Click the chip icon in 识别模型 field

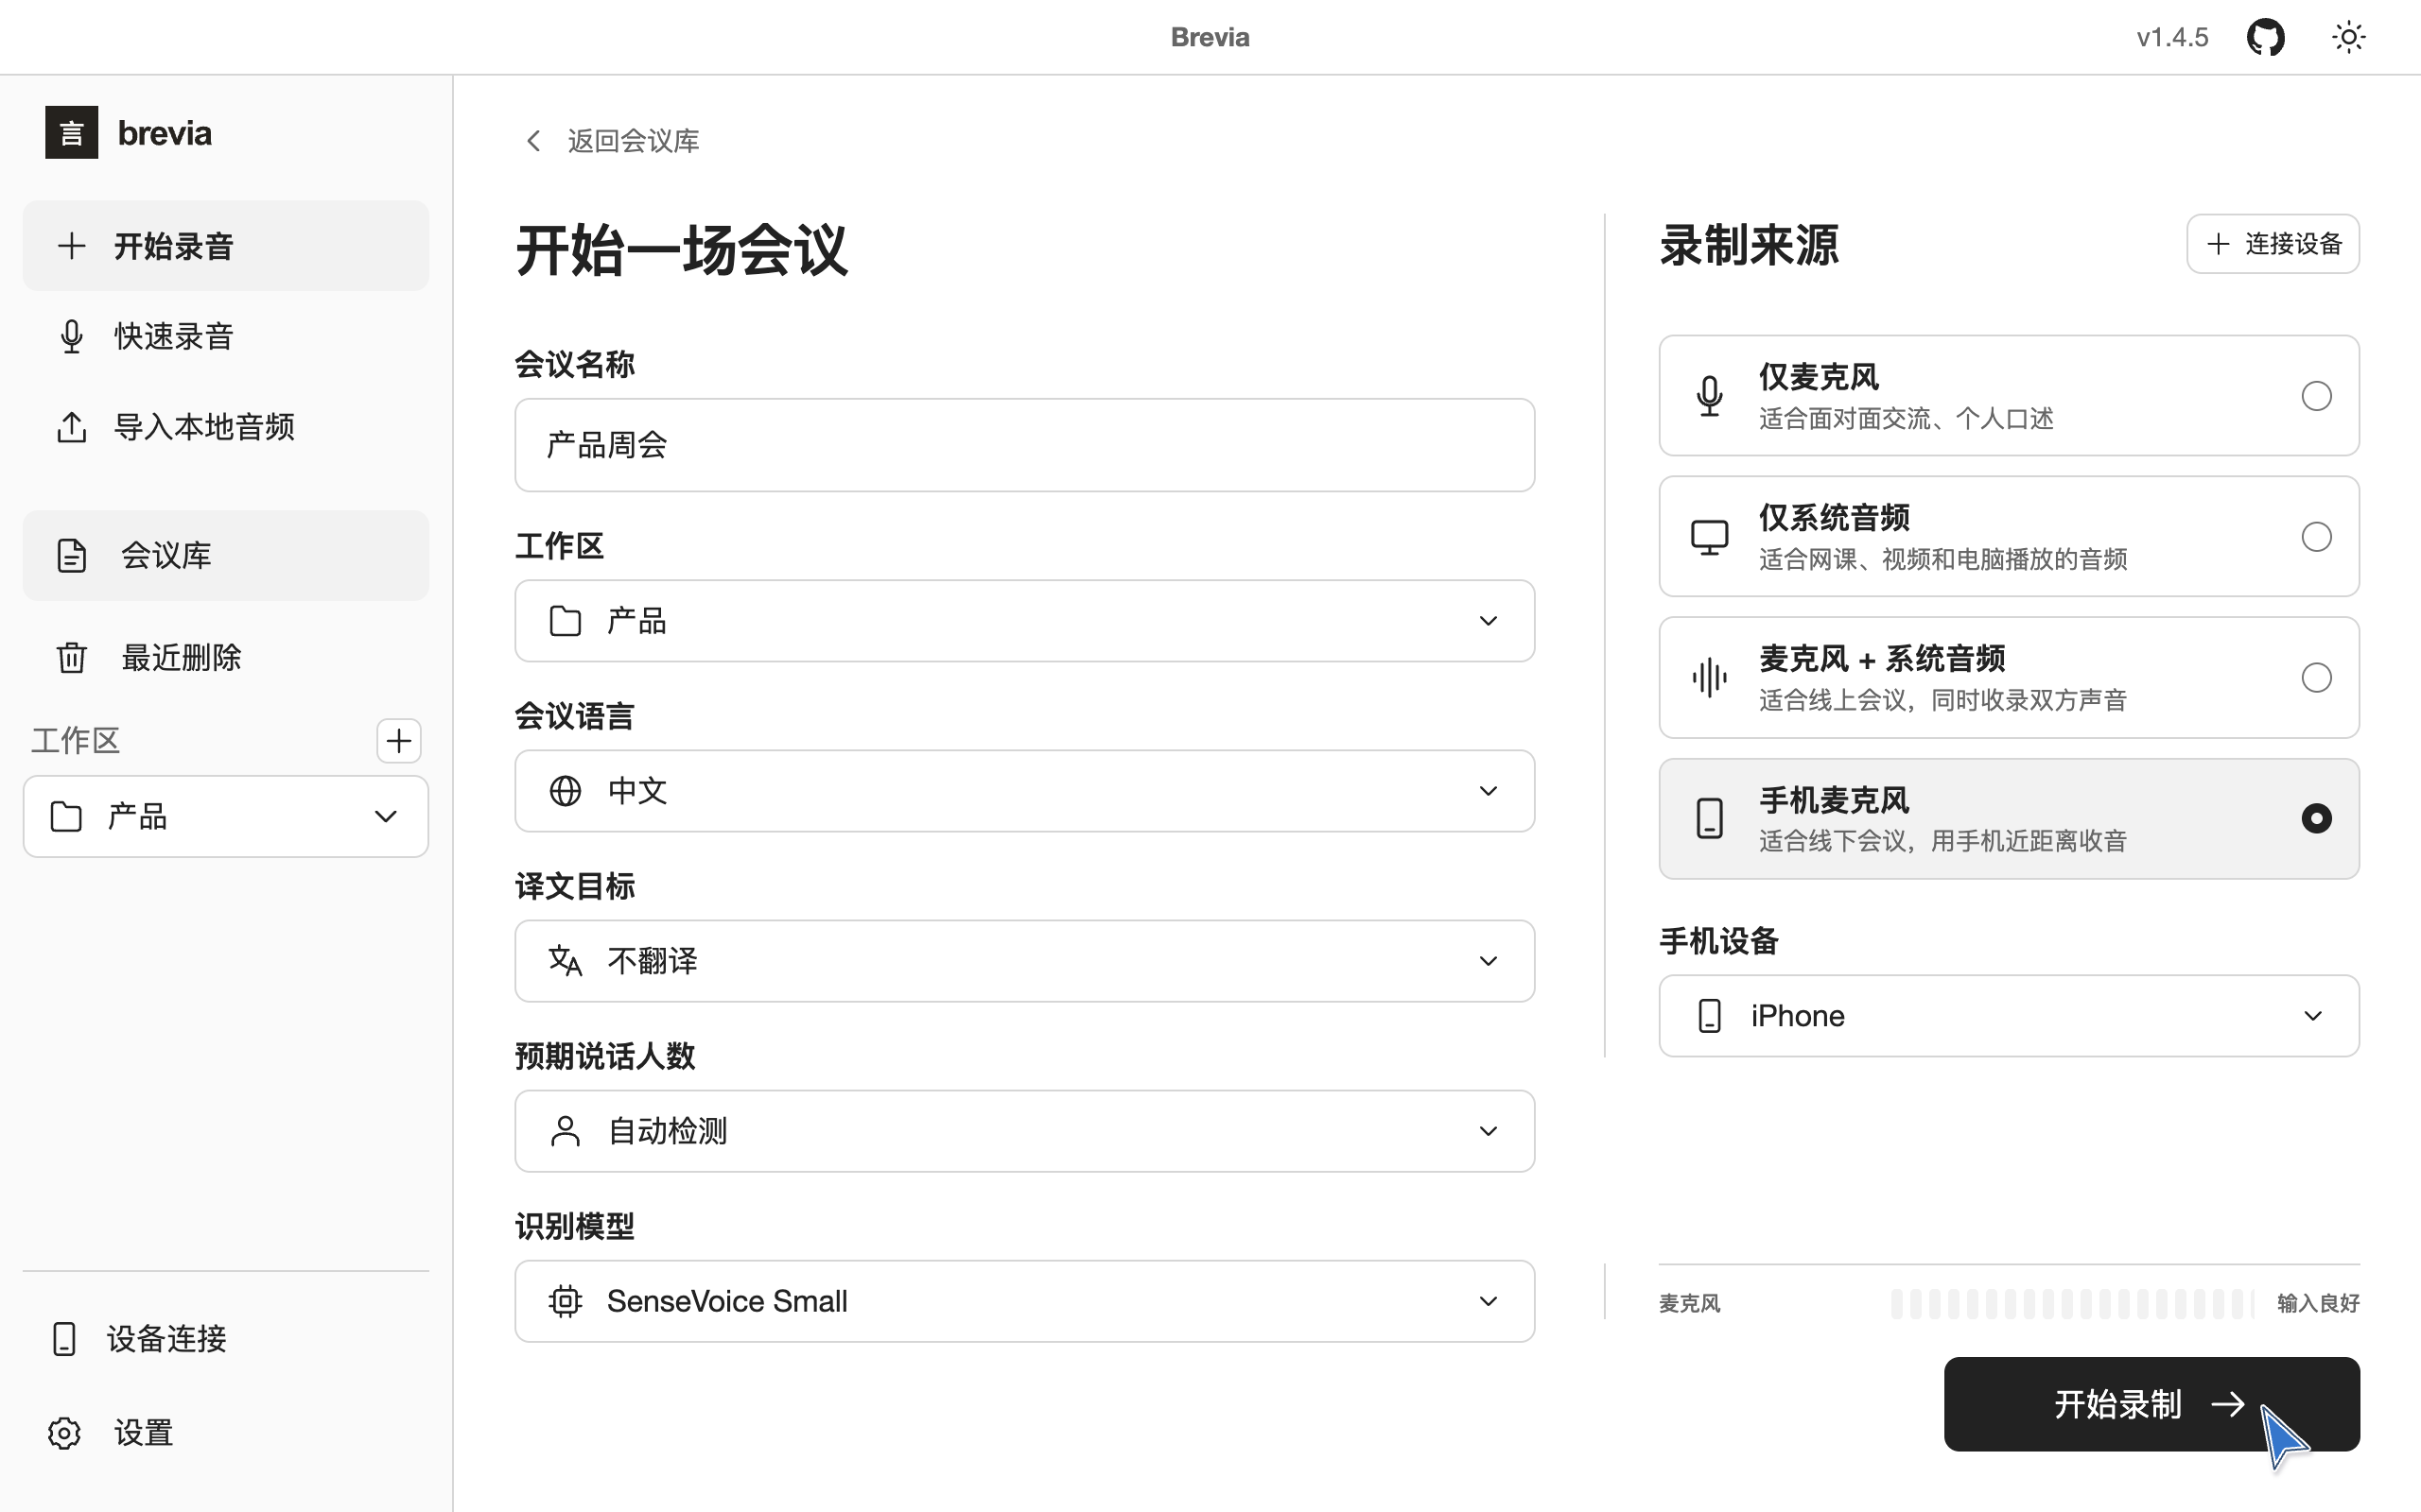pyautogui.click(x=566, y=1301)
